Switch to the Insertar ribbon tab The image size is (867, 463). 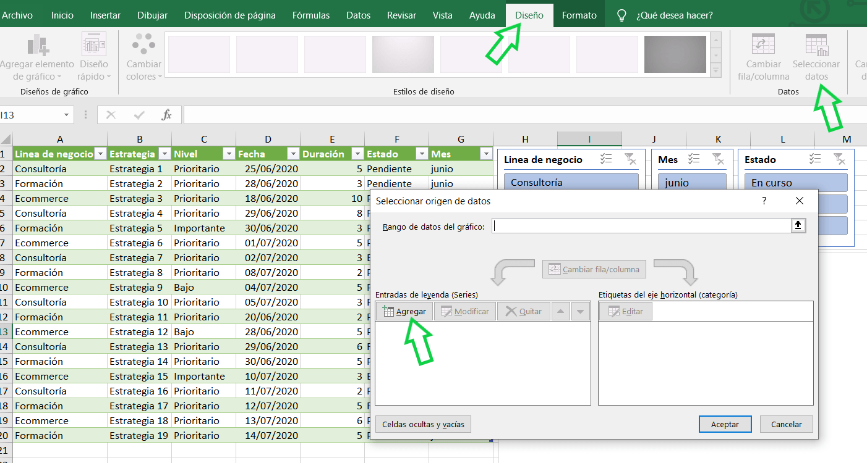(105, 15)
